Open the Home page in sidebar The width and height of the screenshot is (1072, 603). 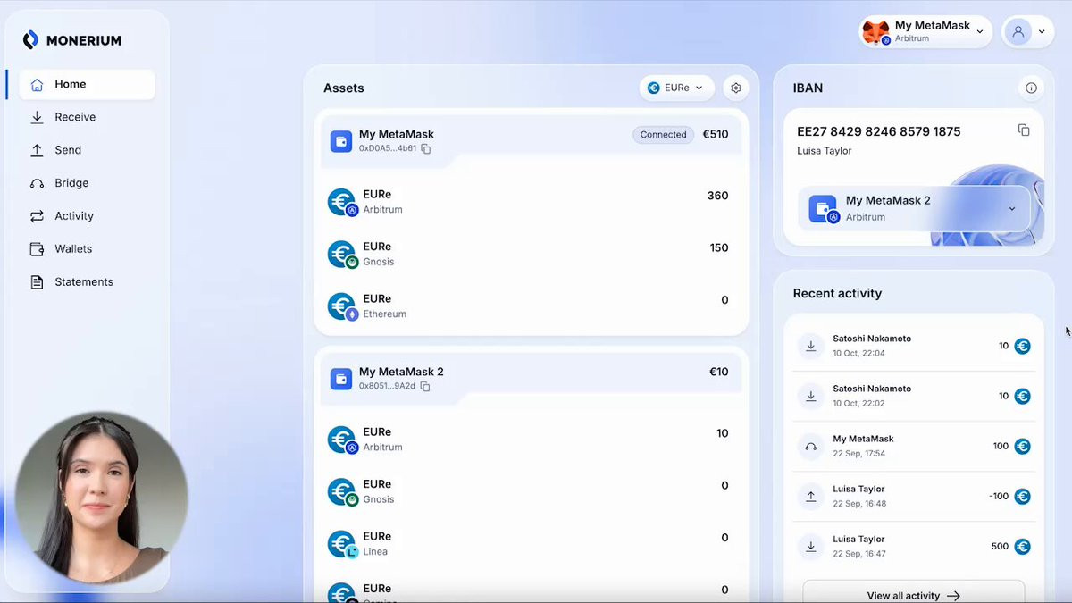coord(87,85)
